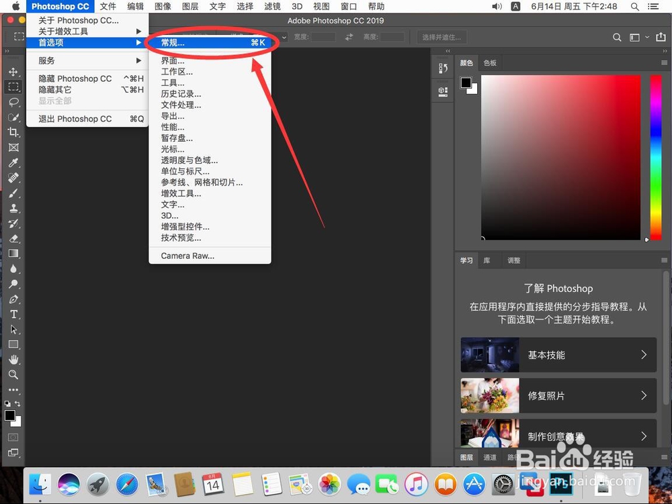Select the Brush tool

[x=14, y=194]
